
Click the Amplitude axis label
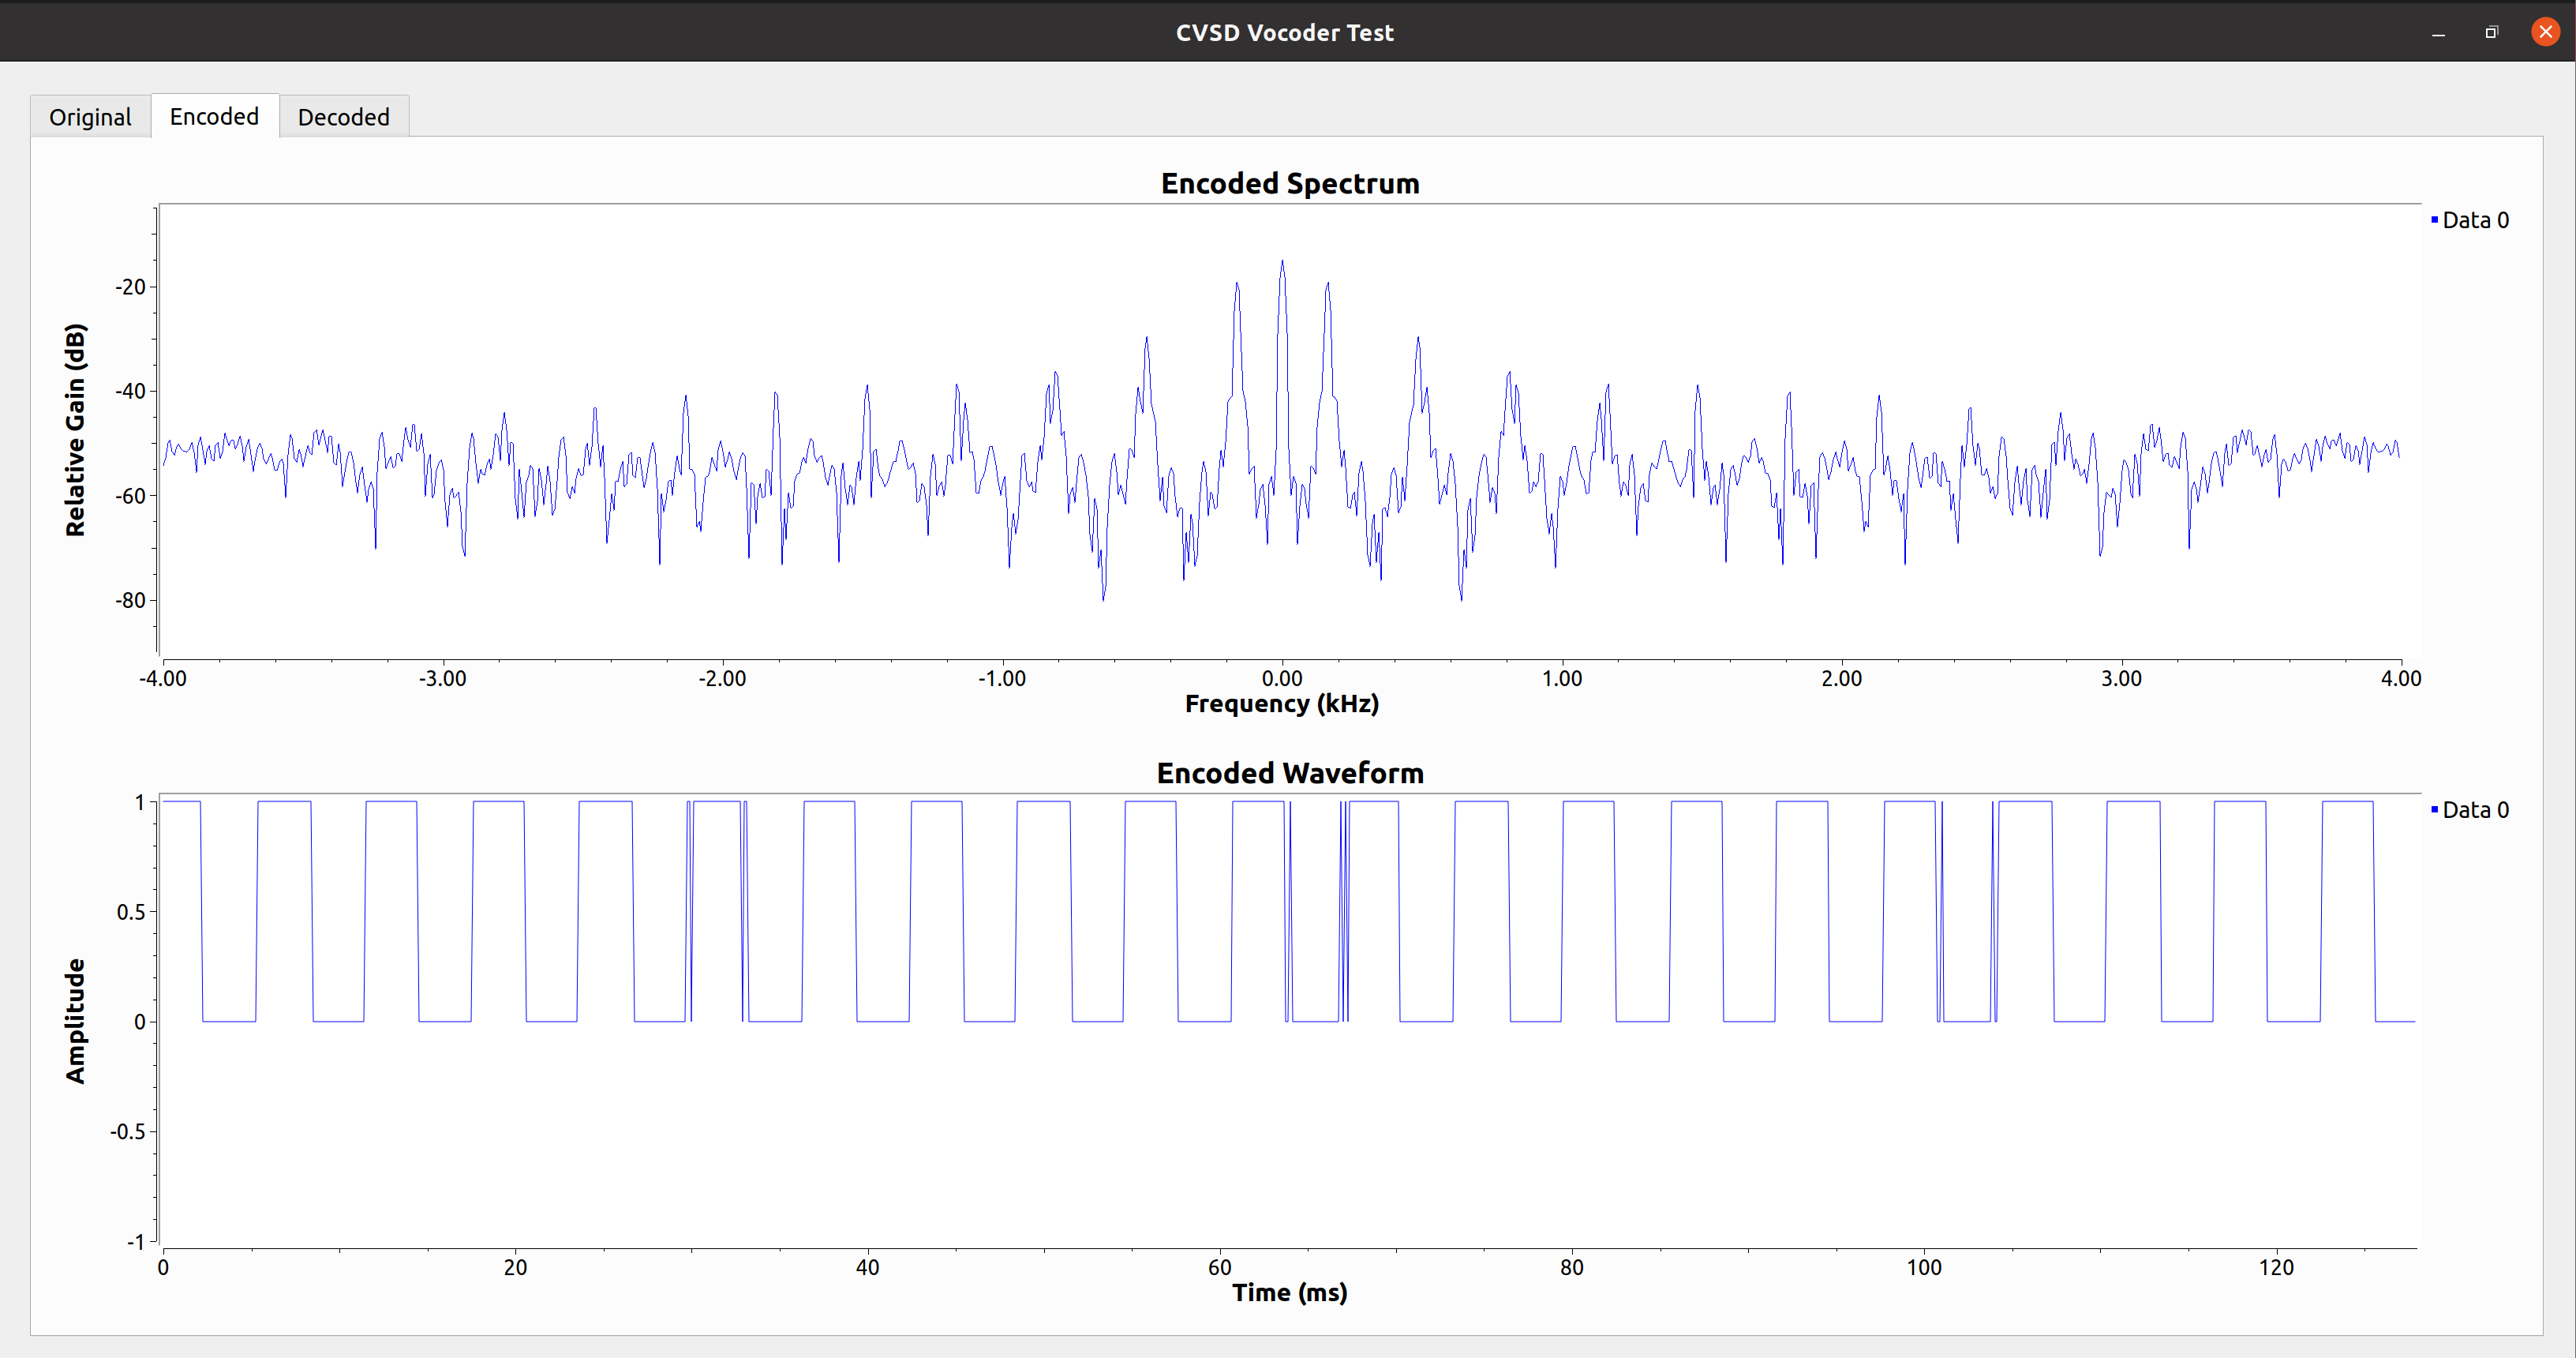[75, 1020]
